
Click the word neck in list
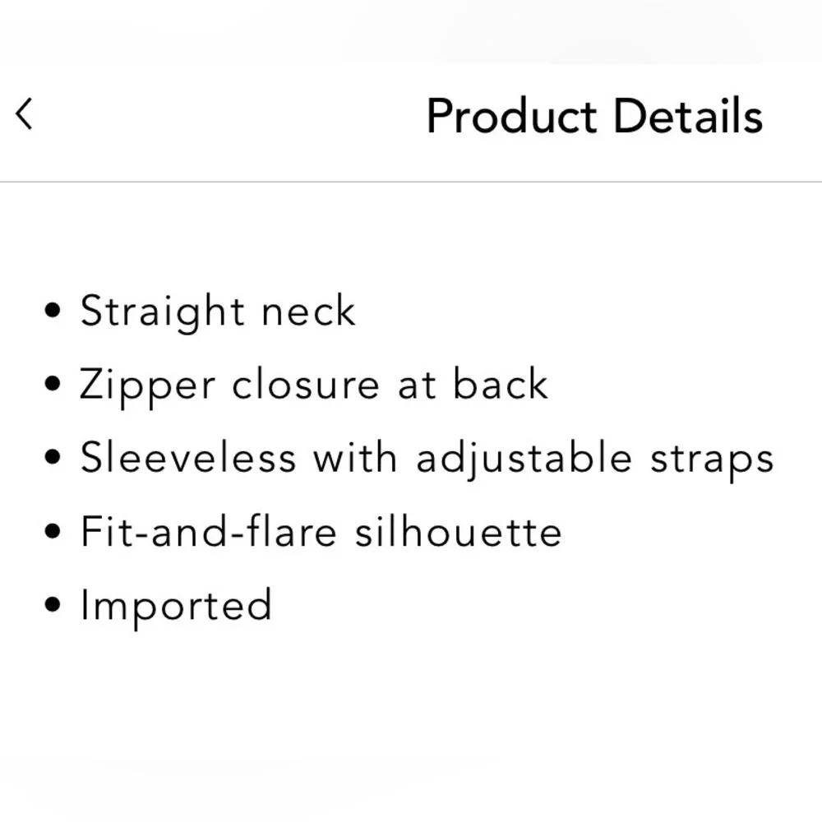click(x=308, y=311)
